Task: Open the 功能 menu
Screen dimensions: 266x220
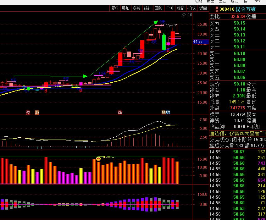Action: (198, 1)
